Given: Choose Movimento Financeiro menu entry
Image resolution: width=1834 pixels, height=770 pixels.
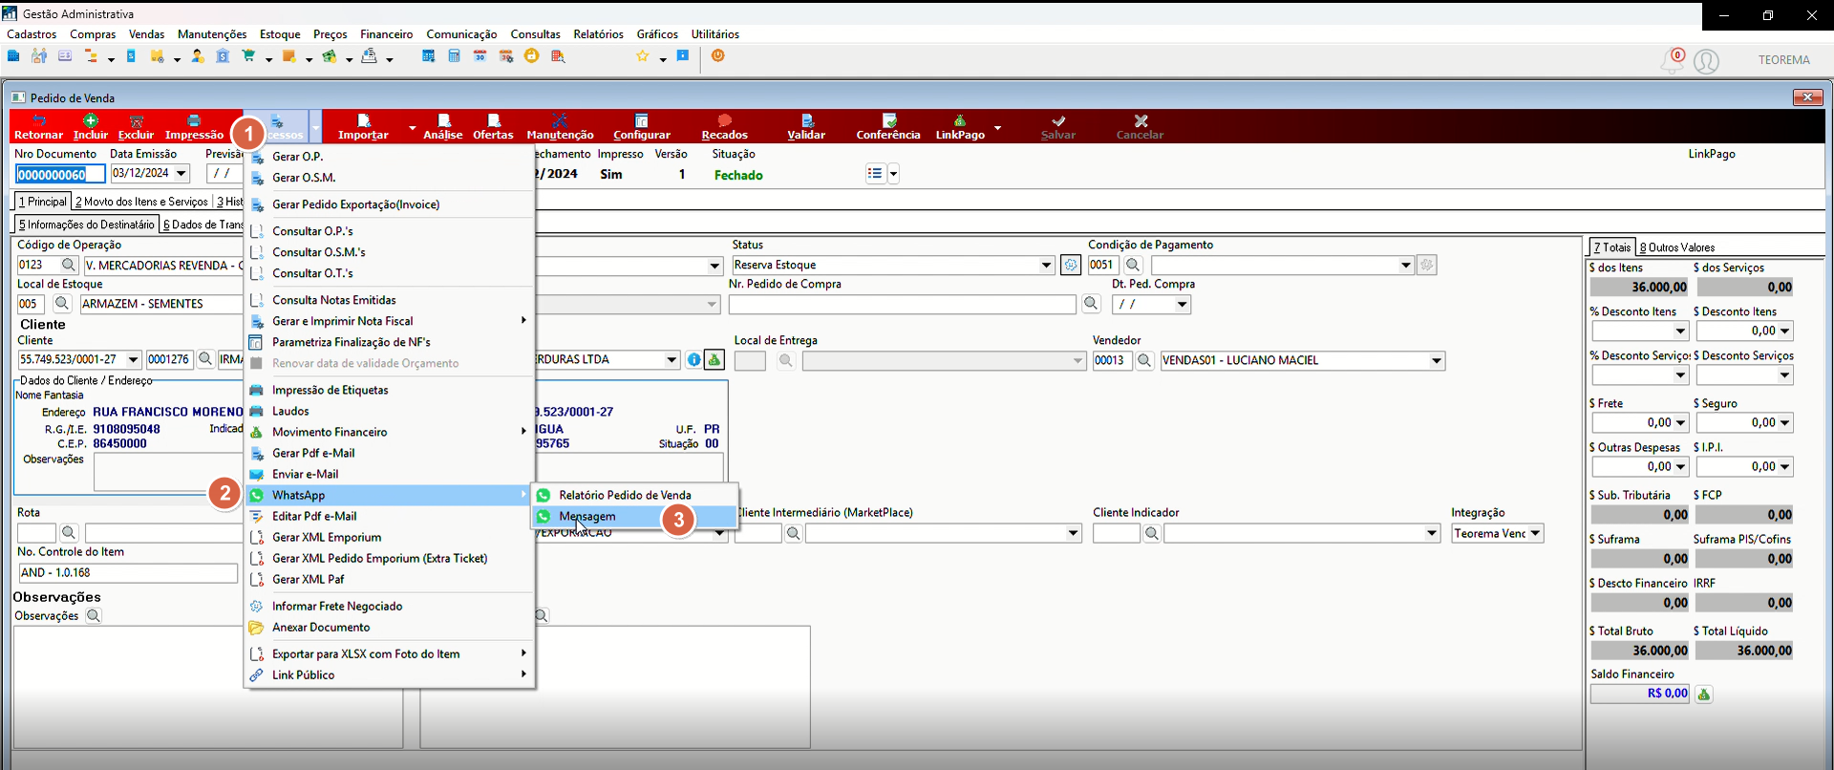Looking at the screenshot, I should (389, 432).
